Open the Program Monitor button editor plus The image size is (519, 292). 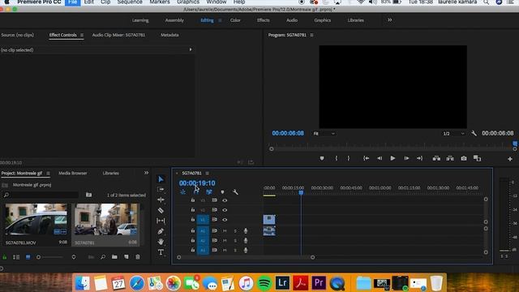[510, 159]
